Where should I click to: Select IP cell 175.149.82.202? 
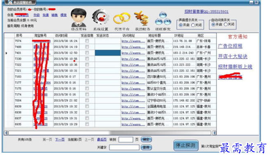point(184,100)
